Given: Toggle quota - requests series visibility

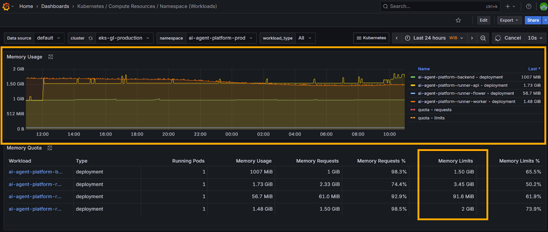Looking at the screenshot, I should (434, 110).
